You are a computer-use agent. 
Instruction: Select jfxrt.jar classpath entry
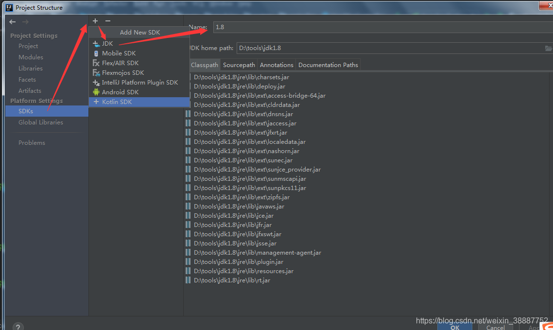[x=241, y=133]
